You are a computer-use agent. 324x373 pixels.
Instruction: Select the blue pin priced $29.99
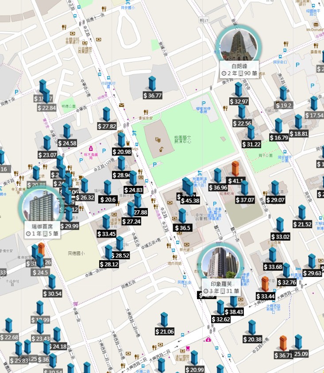coord(69,214)
